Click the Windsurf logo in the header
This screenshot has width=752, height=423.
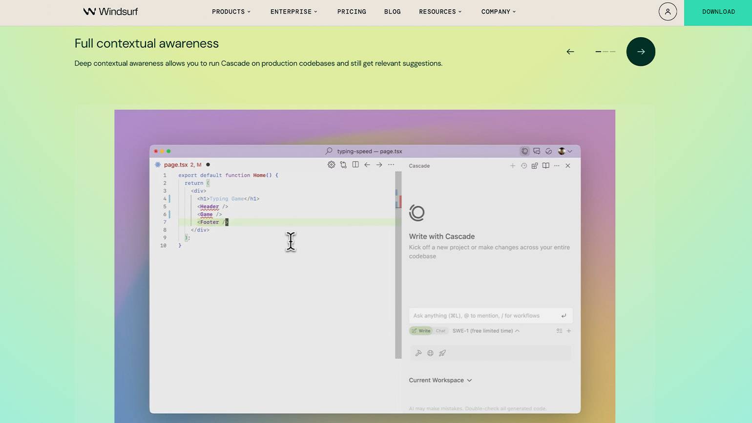[x=110, y=11]
